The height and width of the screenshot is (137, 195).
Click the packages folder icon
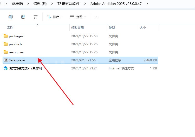[6, 36]
